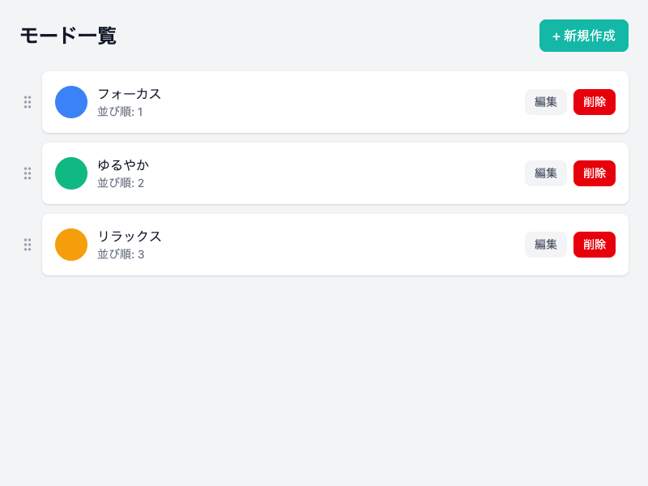The width and height of the screenshot is (648, 486).
Task: Click the drag handle next to リラックス
Action: coord(28,245)
